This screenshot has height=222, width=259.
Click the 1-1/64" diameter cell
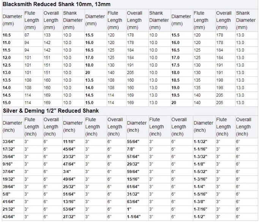pyautogui.click(x=134, y=217)
